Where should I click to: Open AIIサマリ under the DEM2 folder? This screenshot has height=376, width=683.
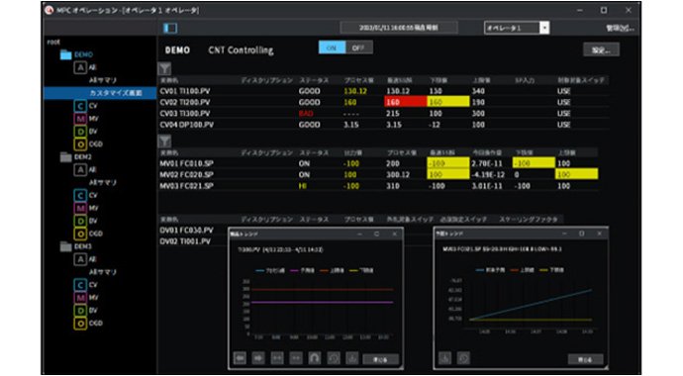click(103, 183)
